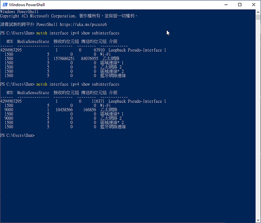Click the https://aka.ms/pscore6 URL text
This screenshot has height=223, width=261.
tap(83, 25)
